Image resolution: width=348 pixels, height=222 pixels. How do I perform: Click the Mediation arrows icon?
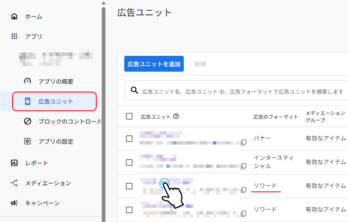coord(14,183)
